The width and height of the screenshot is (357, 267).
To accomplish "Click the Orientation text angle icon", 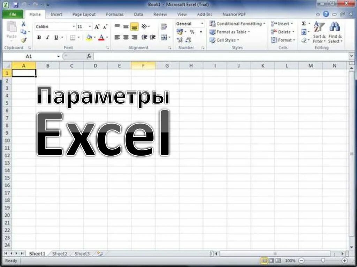I will [144, 26].
